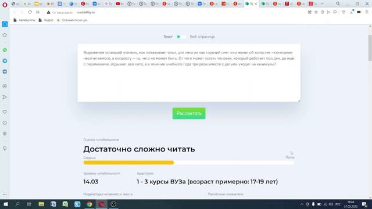This screenshot has height=209, width=372.
Task: Open the volume control in tray
Action: pos(331,204)
